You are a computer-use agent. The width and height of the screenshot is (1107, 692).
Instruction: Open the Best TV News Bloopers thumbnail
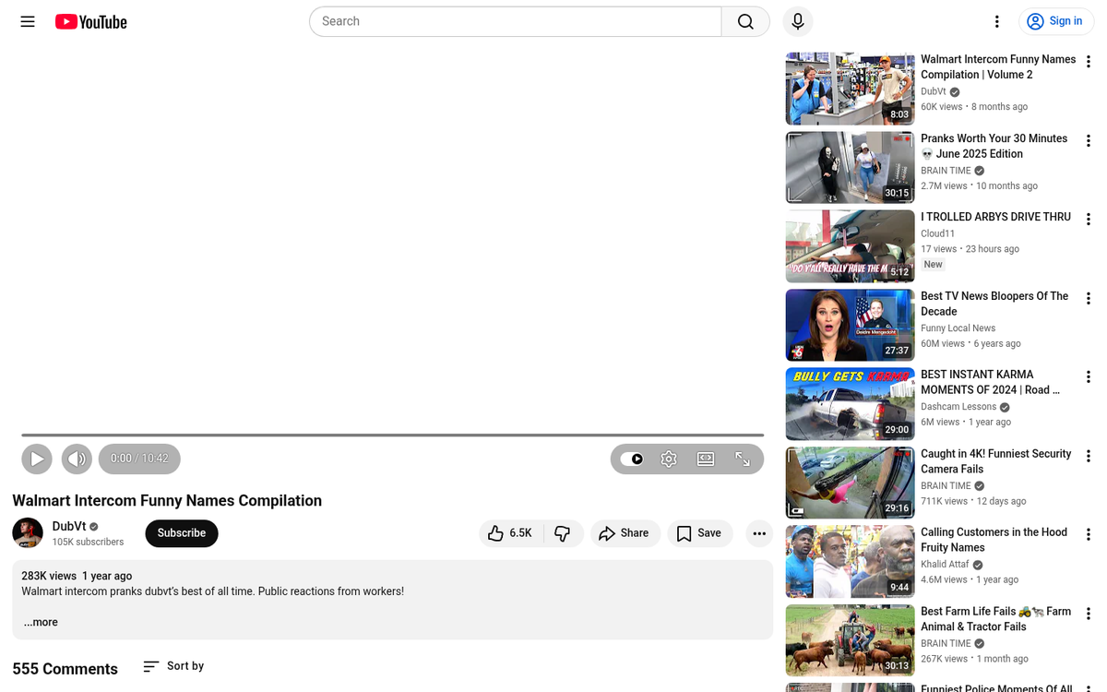[849, 325]
